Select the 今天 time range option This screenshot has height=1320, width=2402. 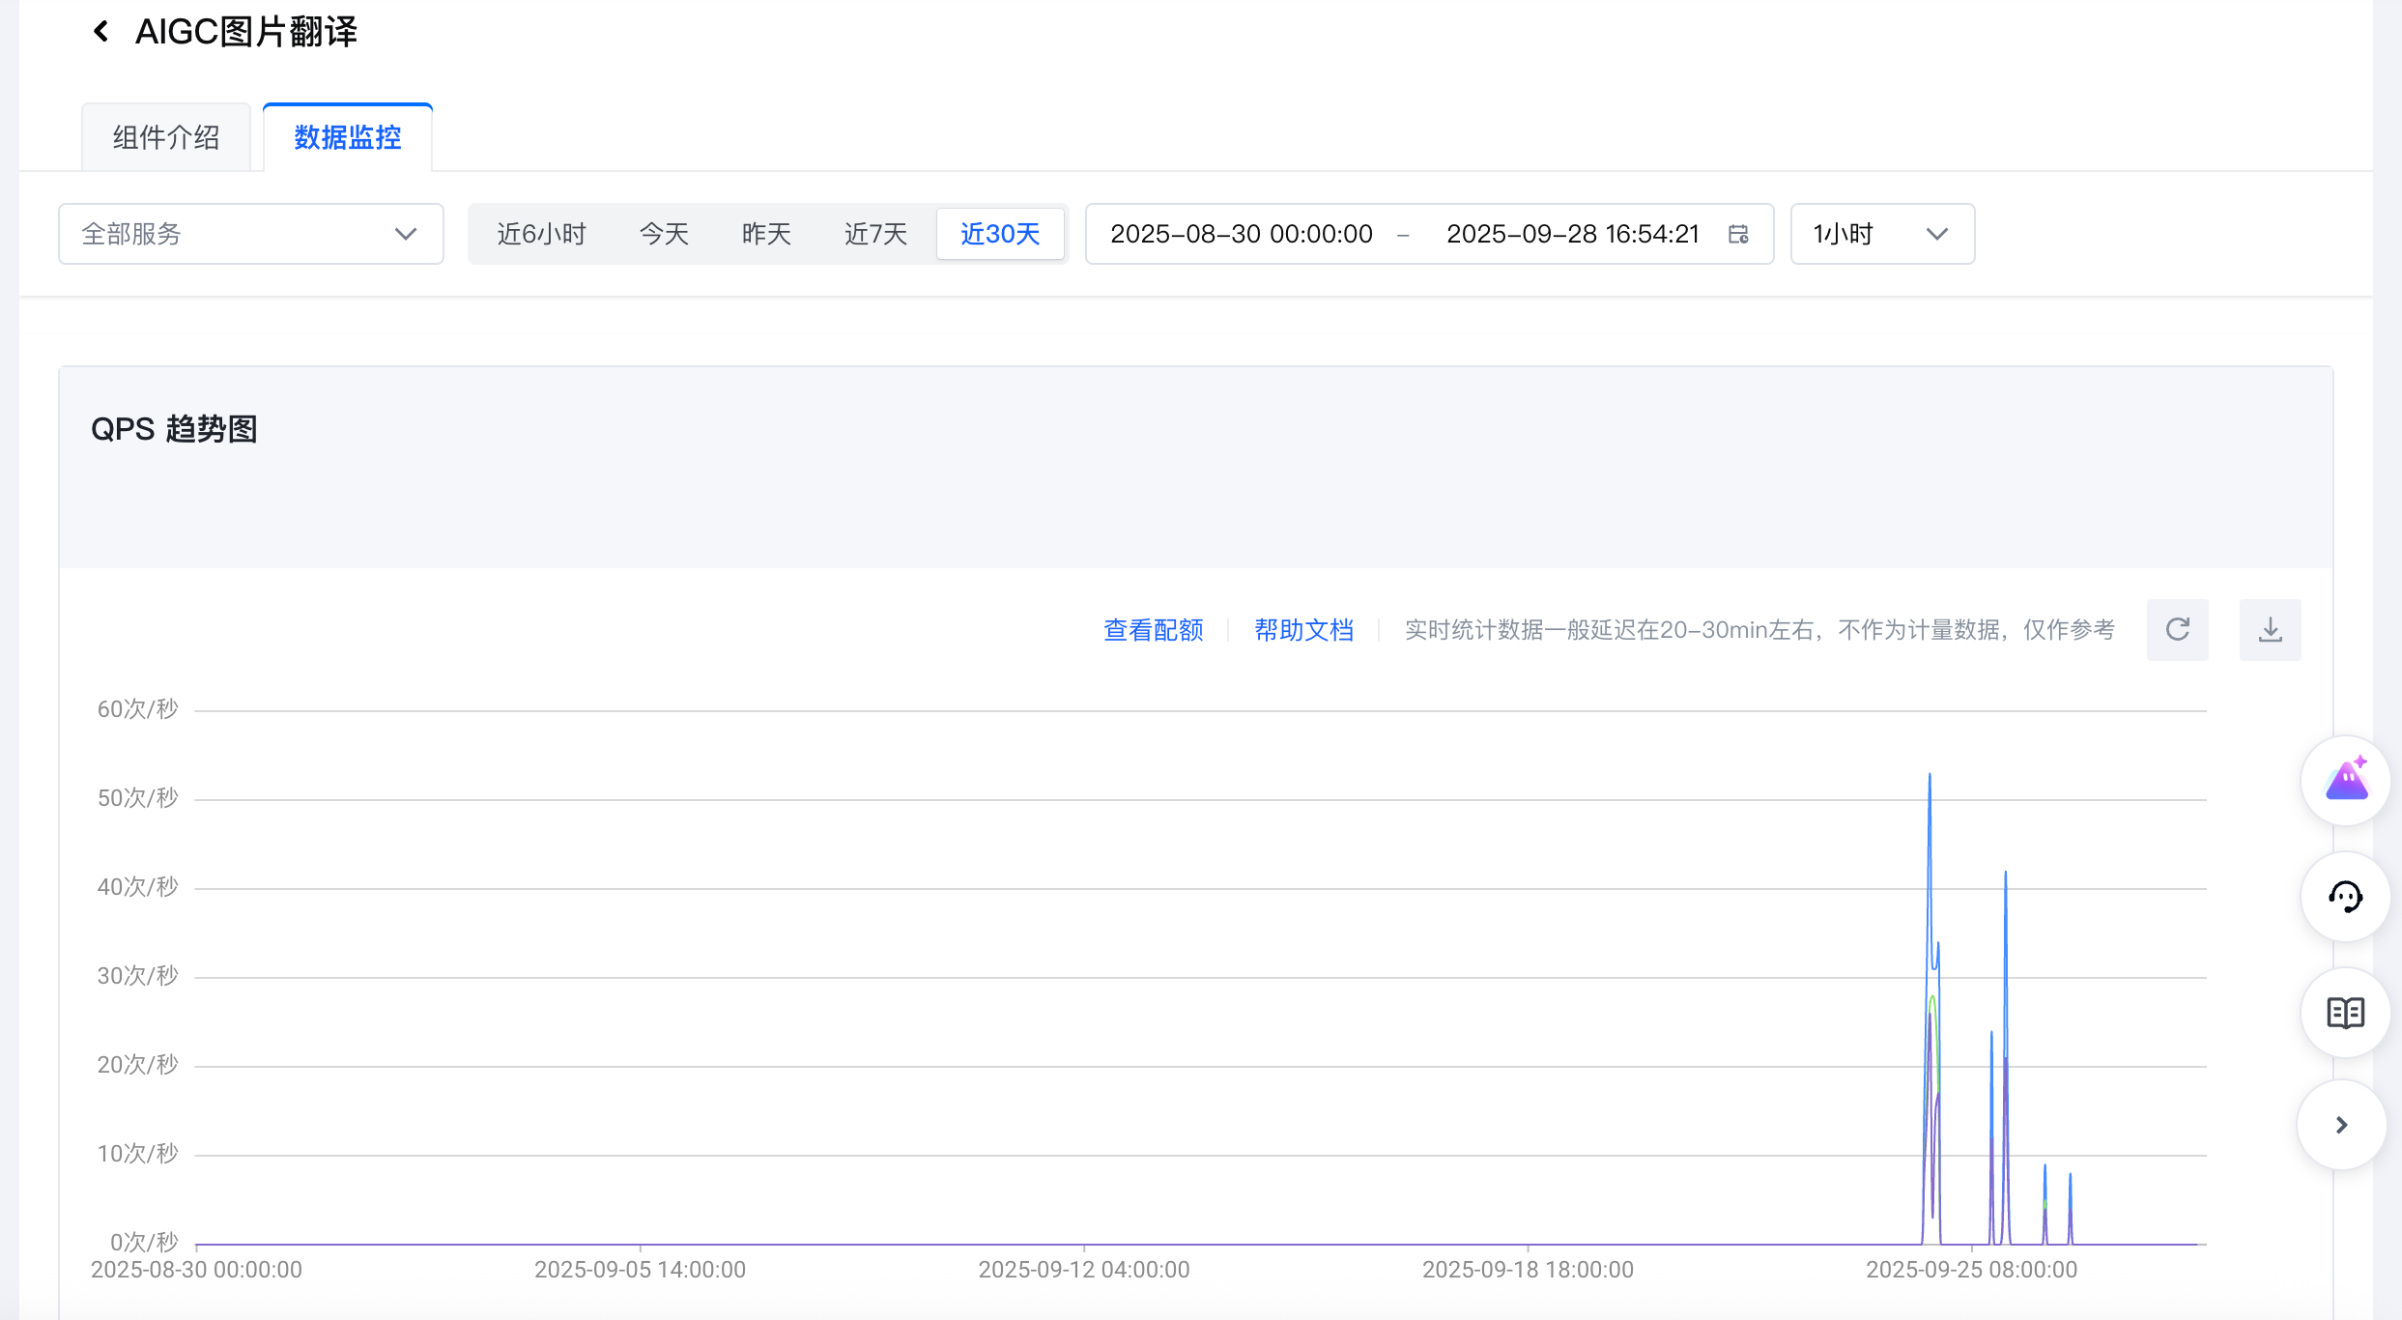pyautogui.click(x=664, y=234)
